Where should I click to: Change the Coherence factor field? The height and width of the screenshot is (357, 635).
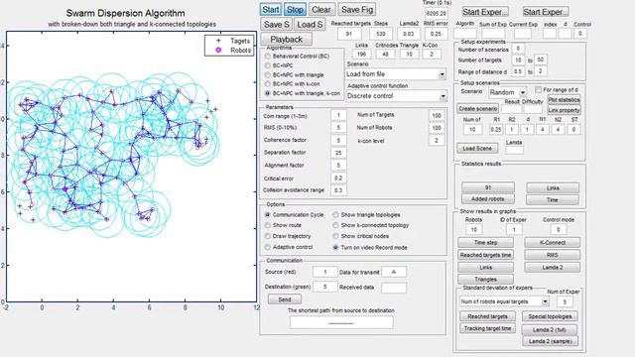[338, 140]
